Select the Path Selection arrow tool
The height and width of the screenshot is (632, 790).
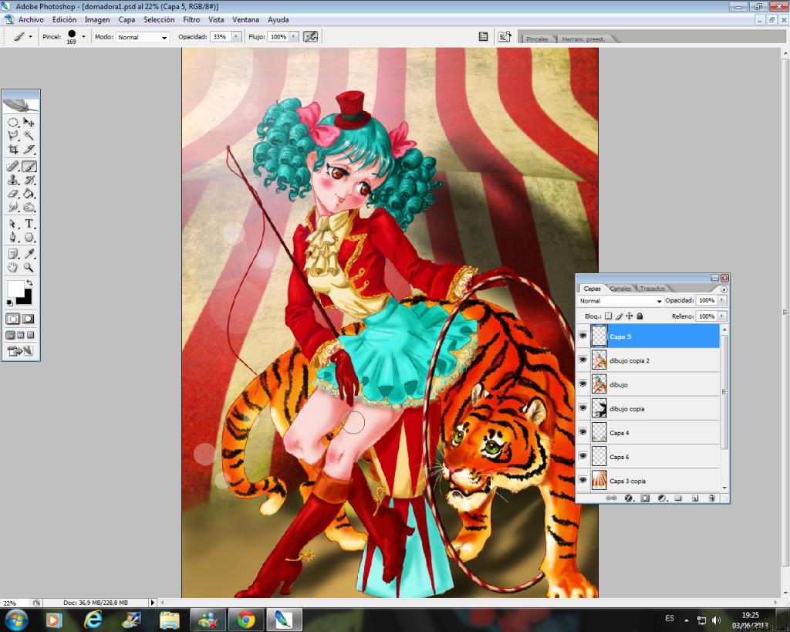pyautogui.click(x=13, y=224)
